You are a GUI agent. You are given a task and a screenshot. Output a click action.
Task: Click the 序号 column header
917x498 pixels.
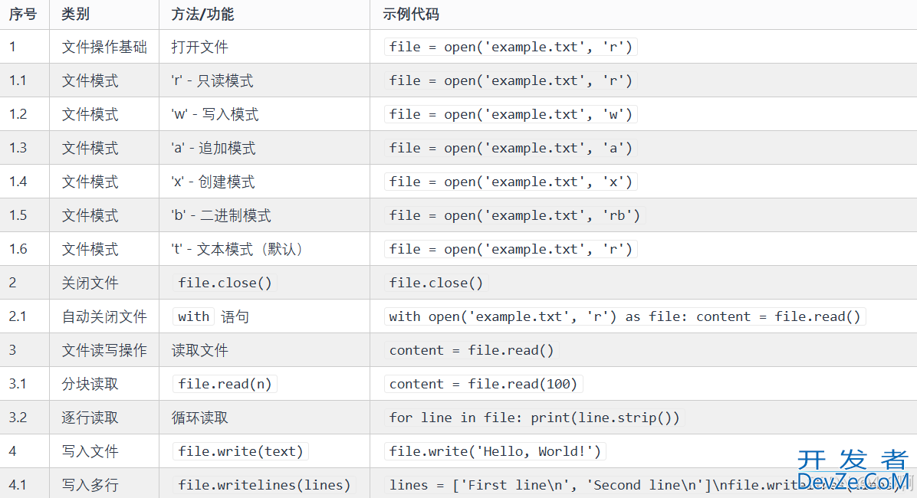22,15
